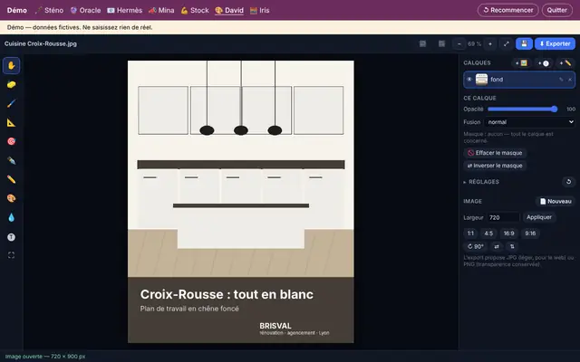
Task: Select the text (T) tool
Action: [11, 237]
